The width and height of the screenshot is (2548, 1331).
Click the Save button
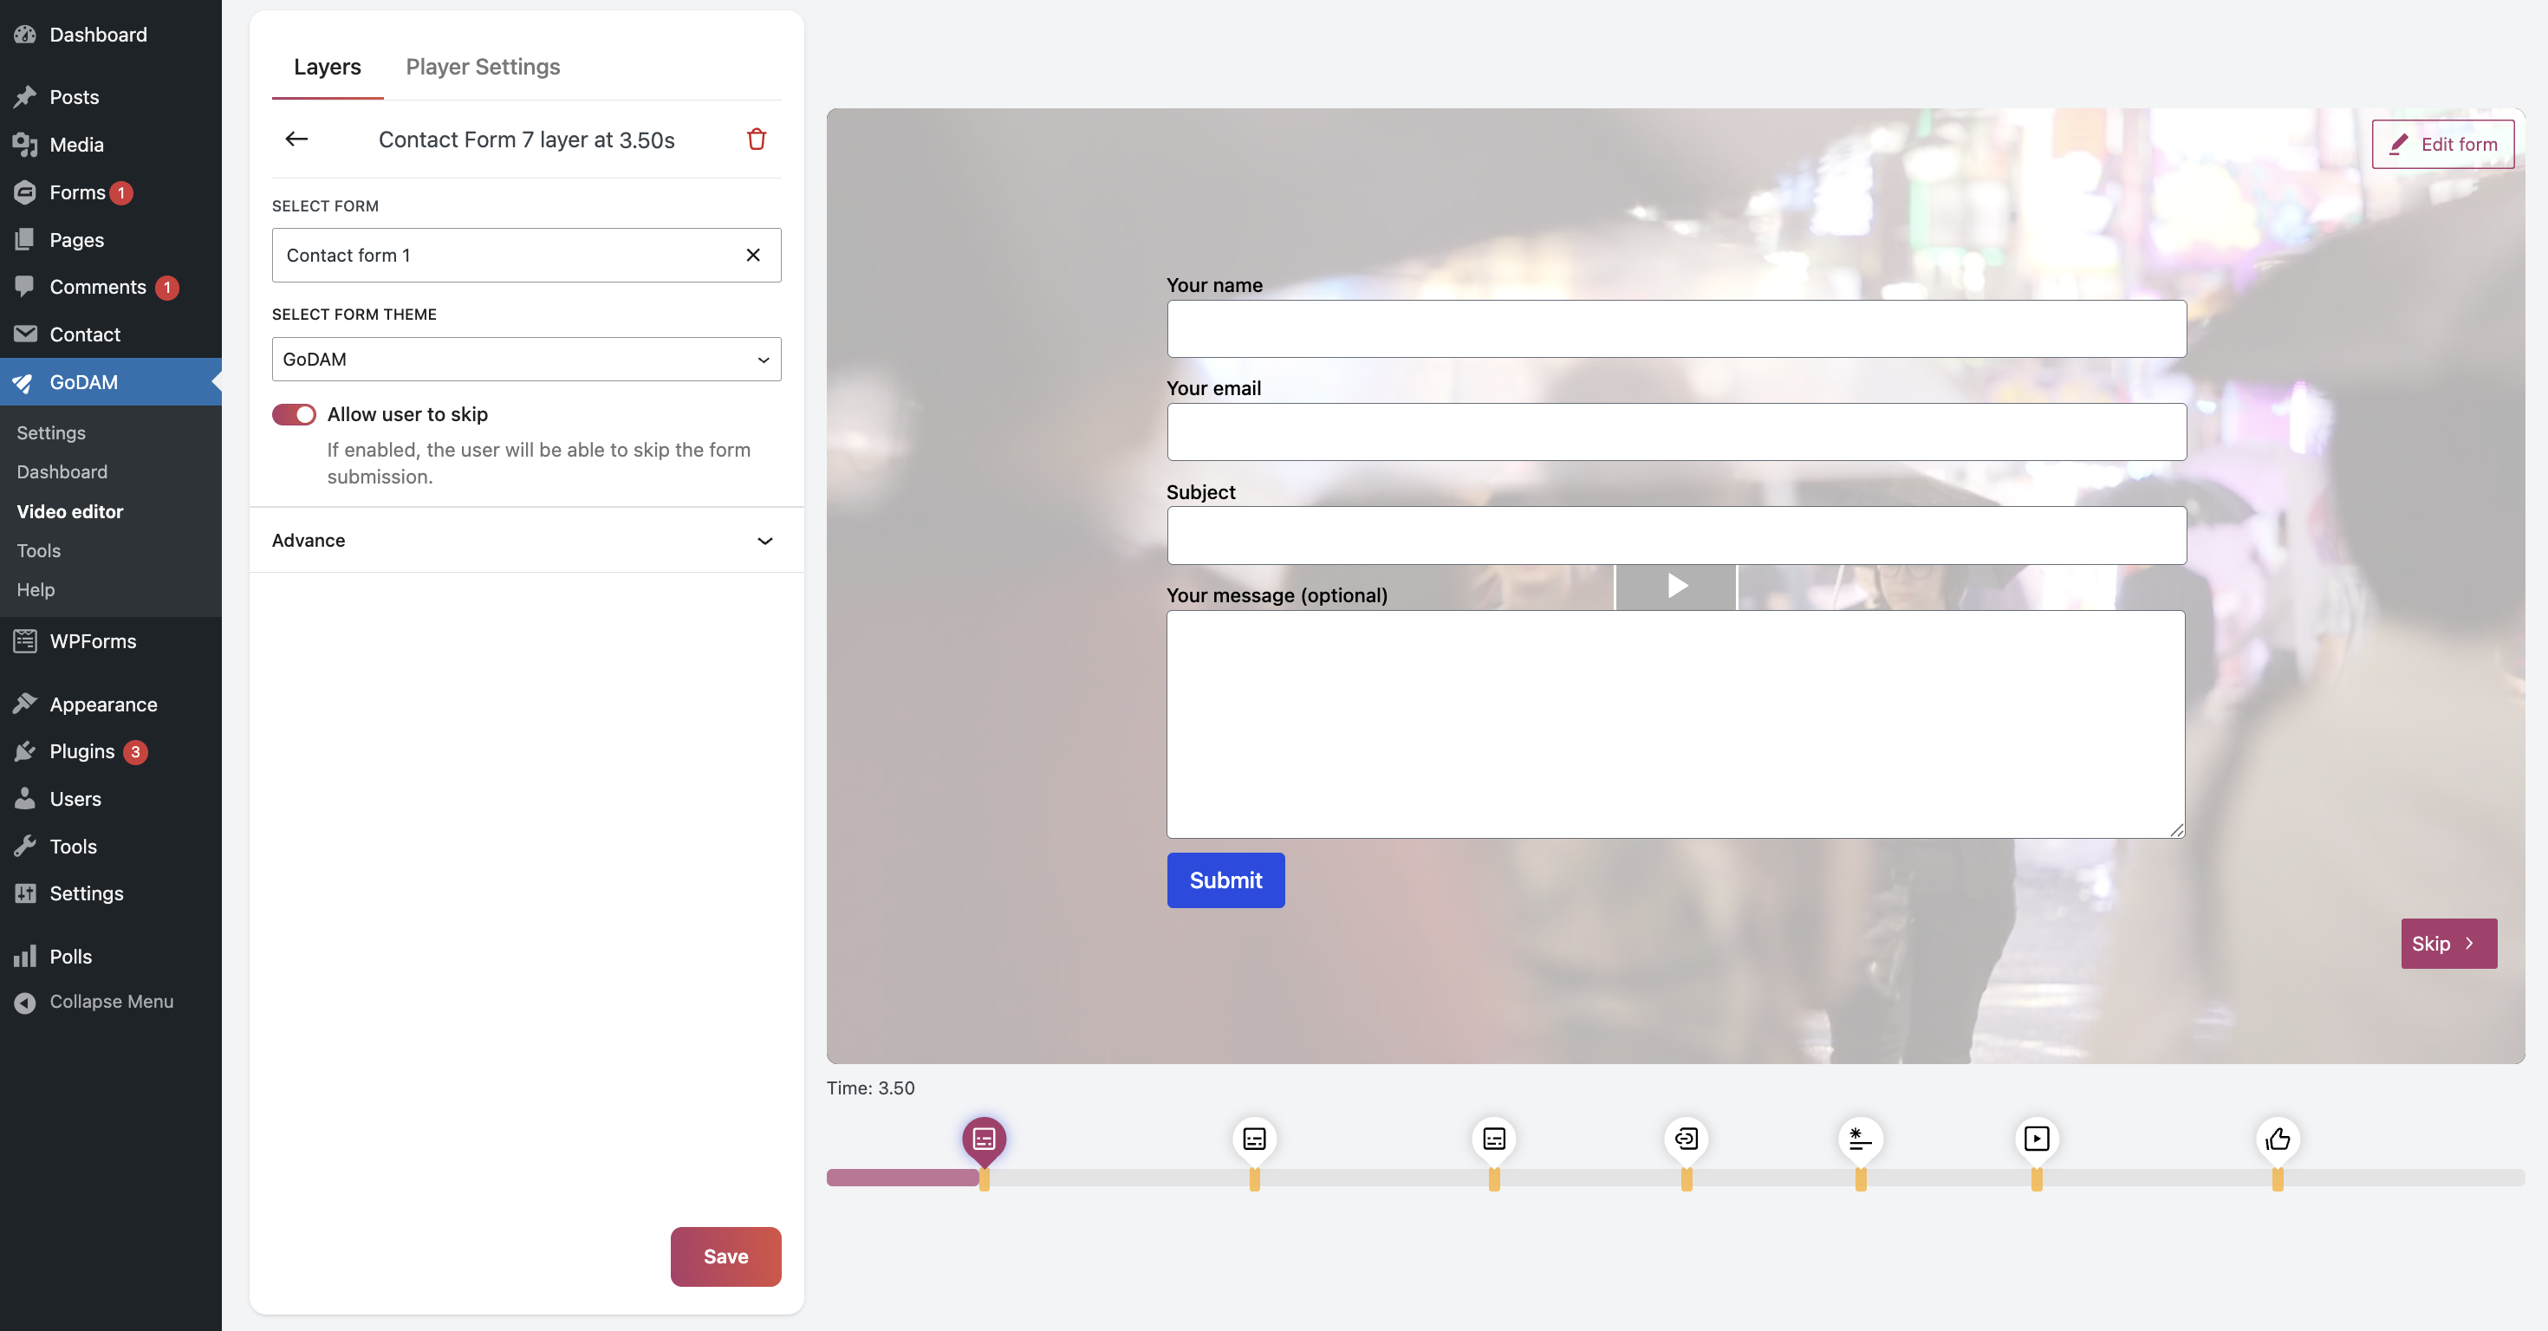pyautogui.click(x=726, y=1256)
